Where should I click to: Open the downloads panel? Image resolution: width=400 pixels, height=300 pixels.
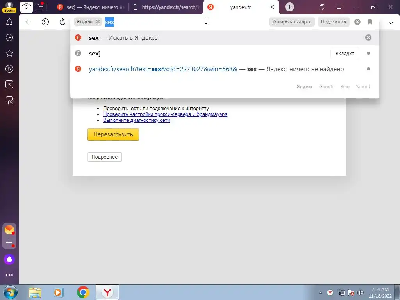pyautogui.click(x=391, y=22)
